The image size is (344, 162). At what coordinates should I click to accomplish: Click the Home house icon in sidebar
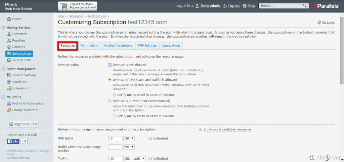point(9,19)
